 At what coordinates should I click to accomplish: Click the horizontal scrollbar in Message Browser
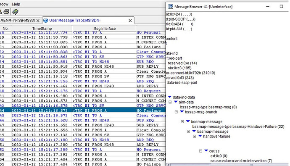pyautogui.click(x=227, y=164)
